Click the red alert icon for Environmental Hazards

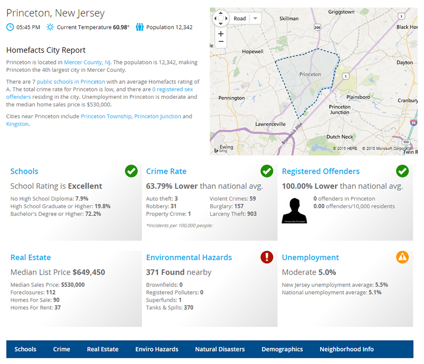tap(267, 257)
